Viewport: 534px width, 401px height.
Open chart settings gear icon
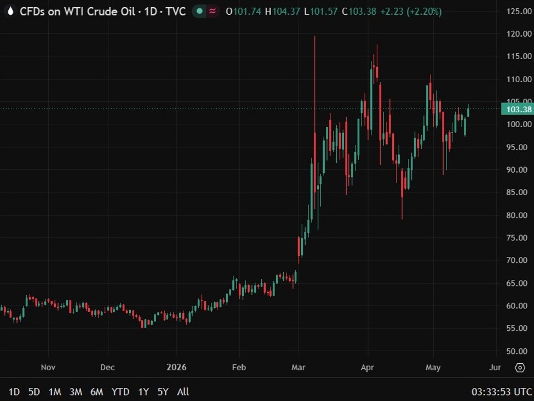pyautogui.click(x=520, y=368)
